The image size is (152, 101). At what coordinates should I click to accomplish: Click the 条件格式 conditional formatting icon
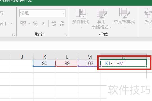[81, 13]
